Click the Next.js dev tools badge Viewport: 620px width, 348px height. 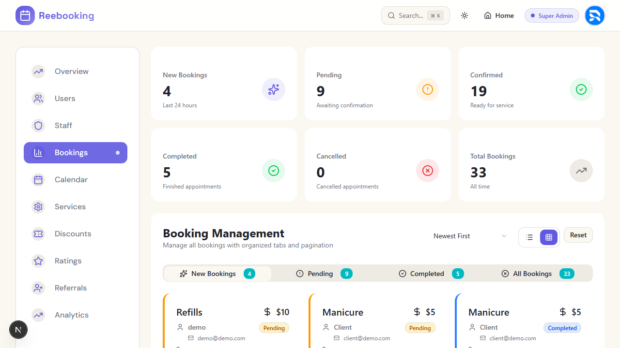tap(18, 330)
